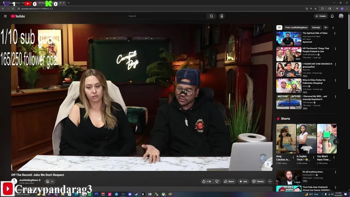Select the Comedy filter chip
Image resolution: width=350 pixels, height=197 pixels.
click(316, 28)
